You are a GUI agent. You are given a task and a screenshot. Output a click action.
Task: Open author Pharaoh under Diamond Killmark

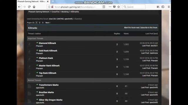[x=39, y=46]
